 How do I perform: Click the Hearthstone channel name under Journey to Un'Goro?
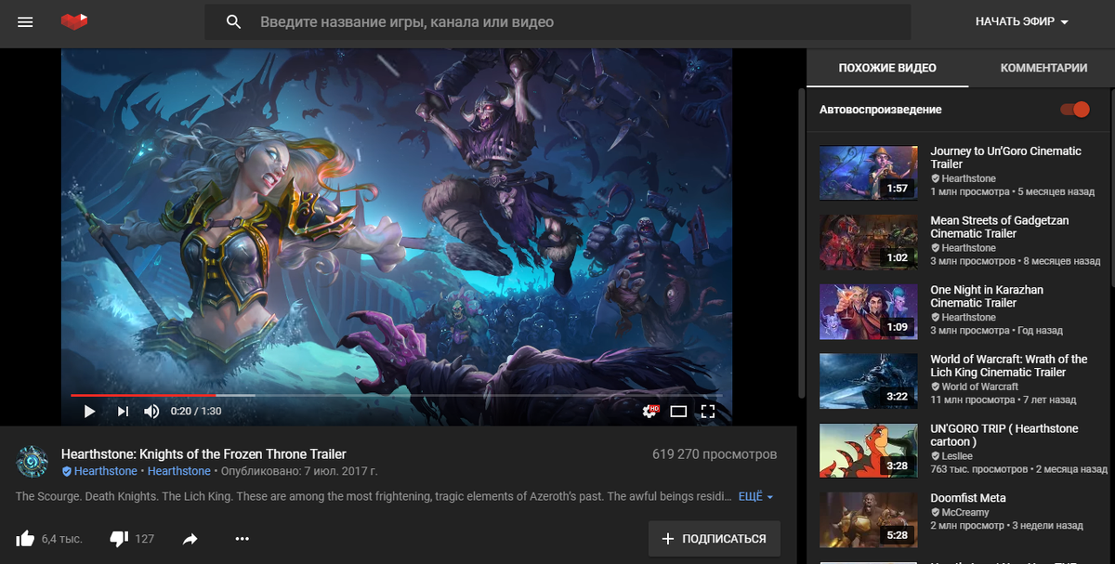coord(968,178)
